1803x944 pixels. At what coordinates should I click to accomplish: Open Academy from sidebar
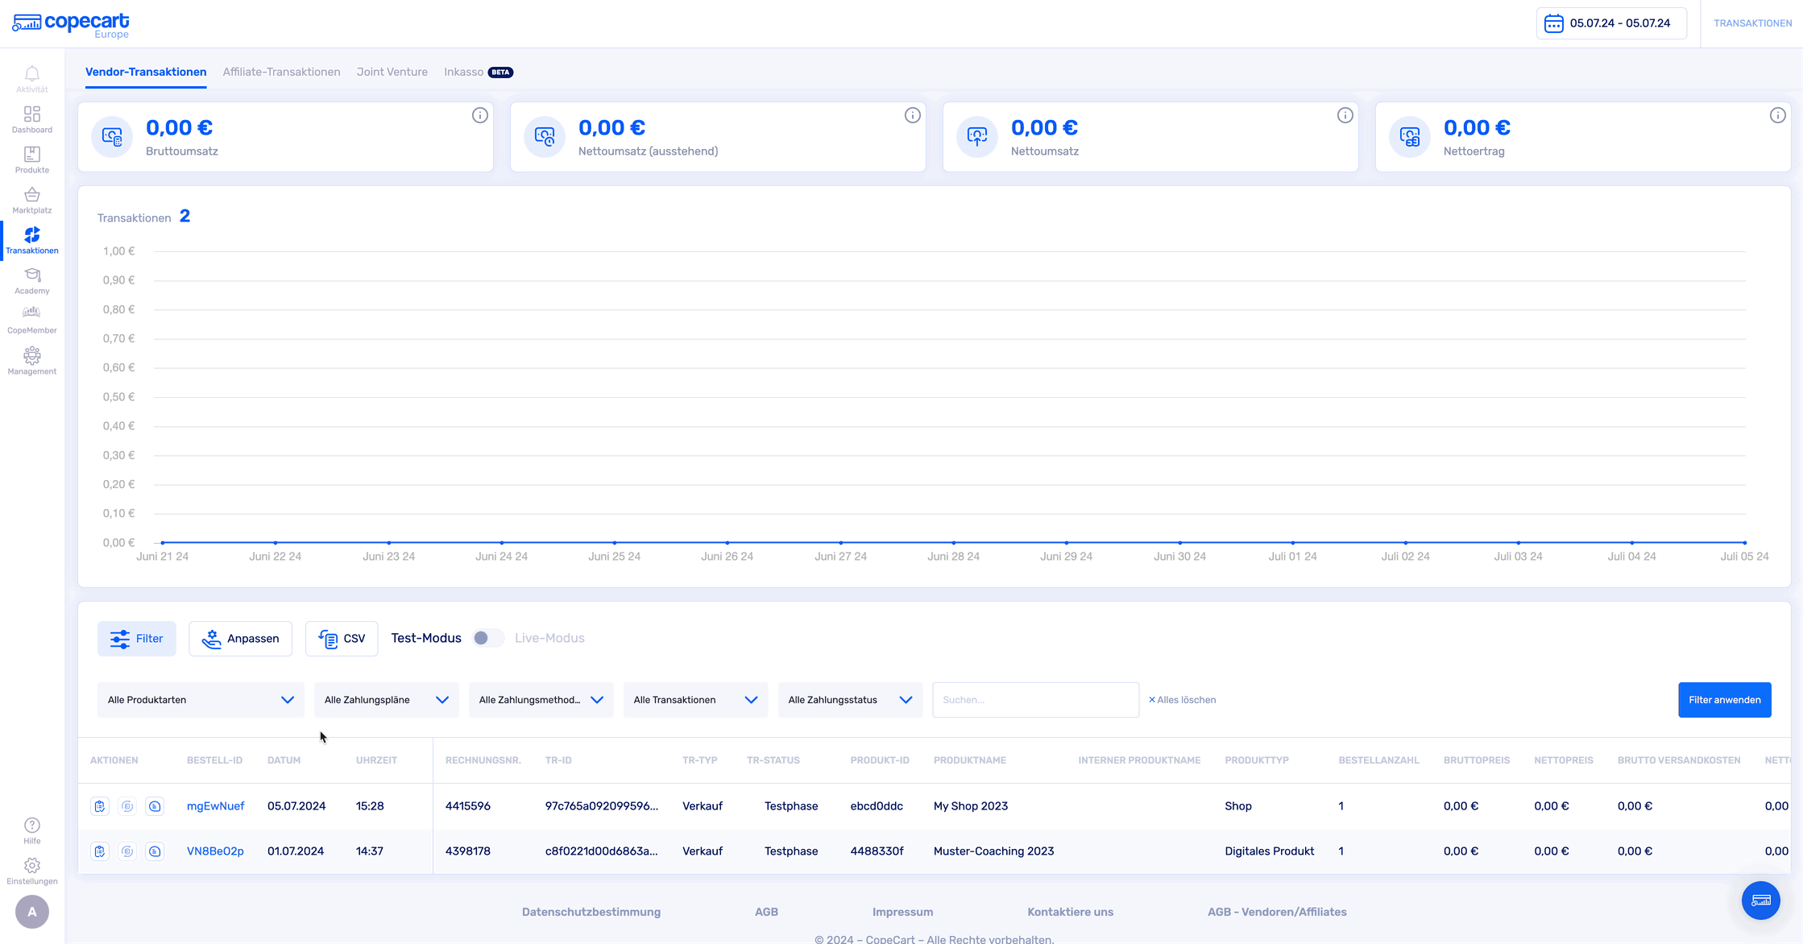[31, 280]
